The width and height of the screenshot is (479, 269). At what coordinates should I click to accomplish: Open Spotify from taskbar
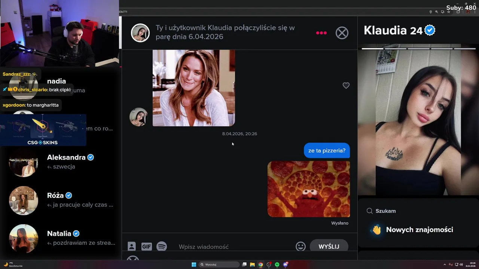click(x=277, y=265)
